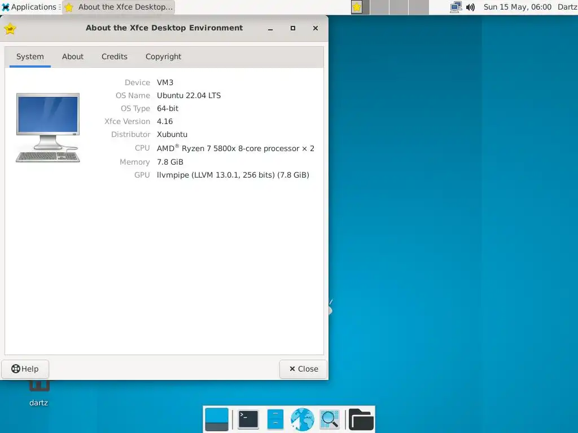The image size is (578, 433).
Task: Switch to the fourth workspace
Action: (419, 7)
